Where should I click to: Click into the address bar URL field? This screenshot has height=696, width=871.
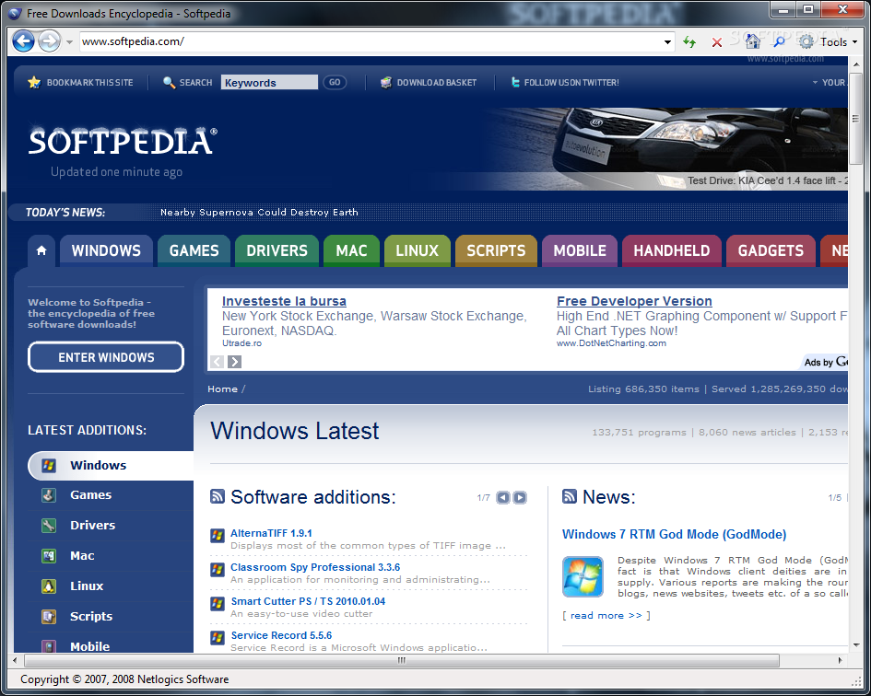(x=370, y=41)
